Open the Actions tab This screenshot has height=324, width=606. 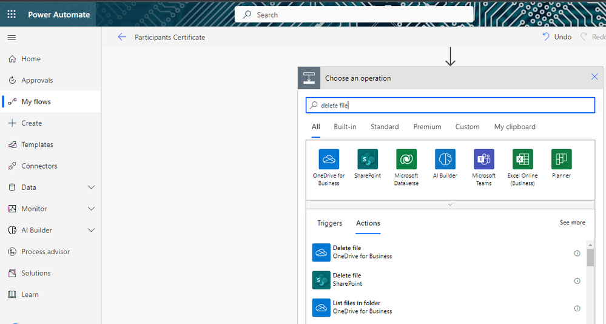(368, 223)
